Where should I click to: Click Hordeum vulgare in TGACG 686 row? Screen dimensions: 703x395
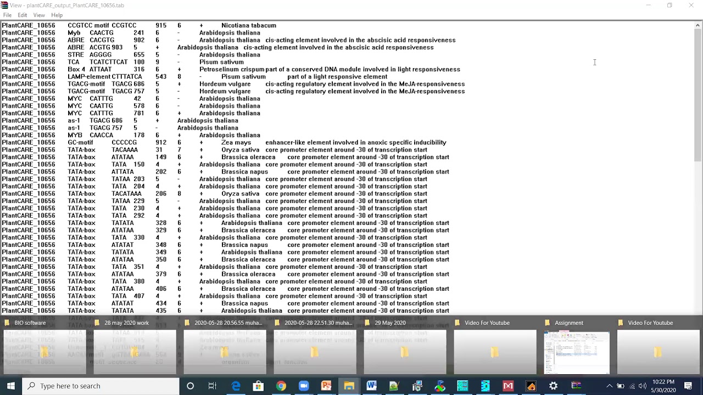225,84
